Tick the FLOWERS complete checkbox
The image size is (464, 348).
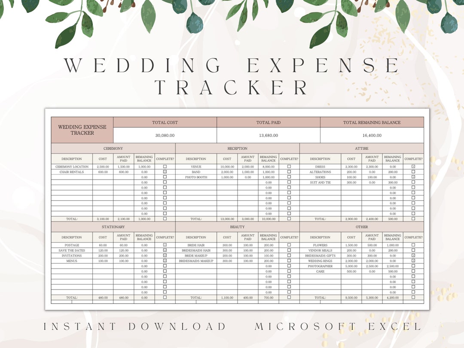pyautogui.click(x=414, y=245)
